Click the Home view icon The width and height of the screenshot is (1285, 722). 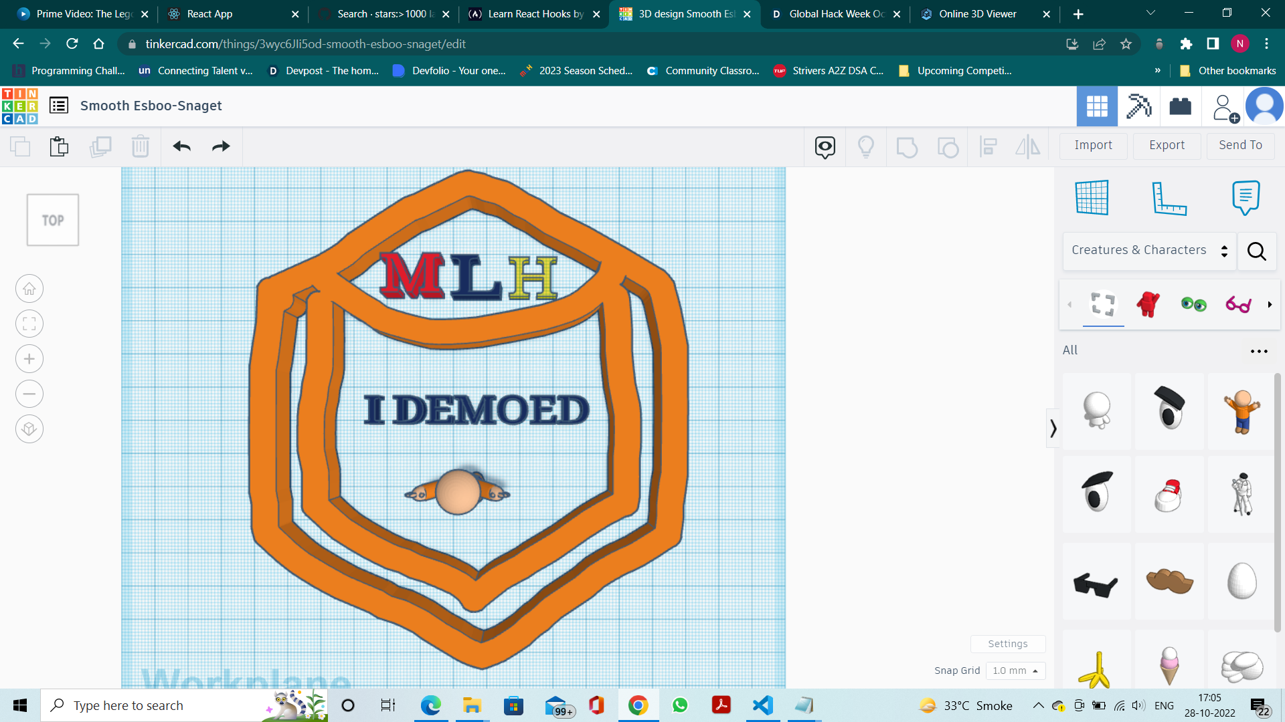29,289
